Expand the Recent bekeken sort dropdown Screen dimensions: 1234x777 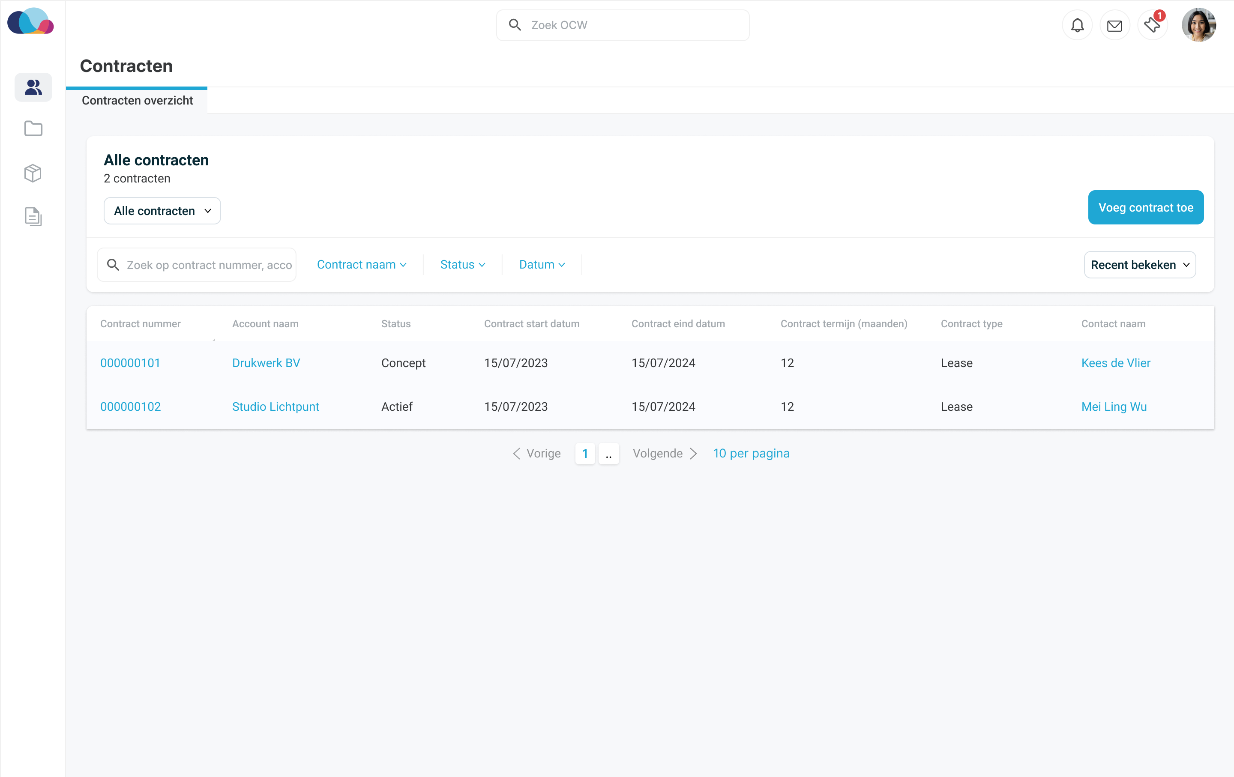pyautogui.click(x=1140, y=265)
